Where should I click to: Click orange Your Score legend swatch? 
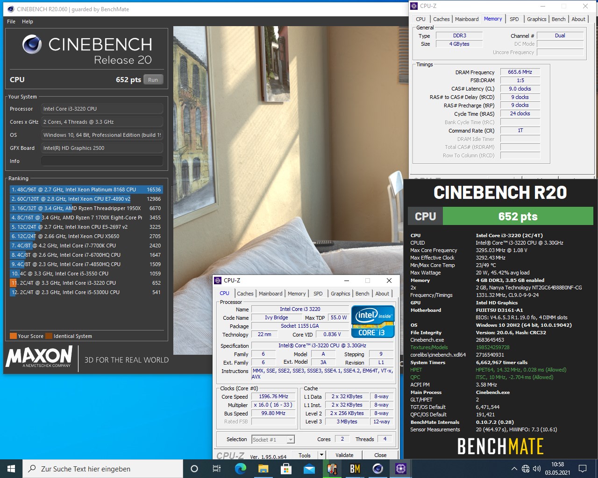point(13,336)
